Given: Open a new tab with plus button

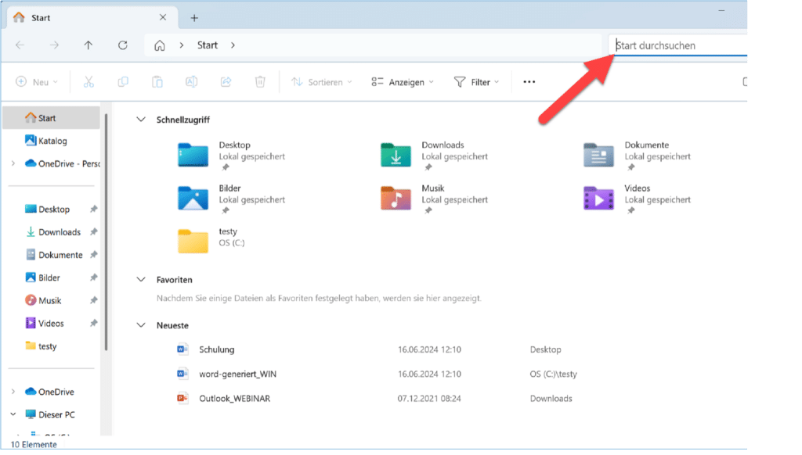Looking at the screenshot, I should (x=194, y=18).
